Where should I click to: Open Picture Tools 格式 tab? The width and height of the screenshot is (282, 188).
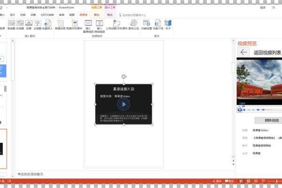tap(110, 15)
